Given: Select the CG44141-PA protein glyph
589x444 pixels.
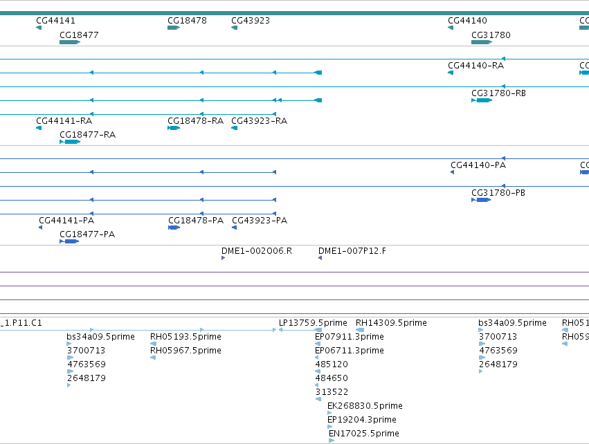Looking at the screenshot, I should pos(41,228).
